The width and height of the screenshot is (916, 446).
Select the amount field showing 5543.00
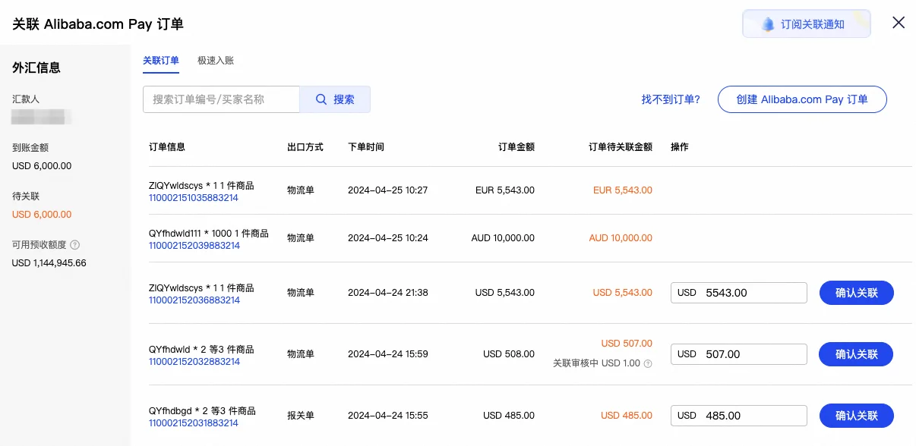point(752,292)
